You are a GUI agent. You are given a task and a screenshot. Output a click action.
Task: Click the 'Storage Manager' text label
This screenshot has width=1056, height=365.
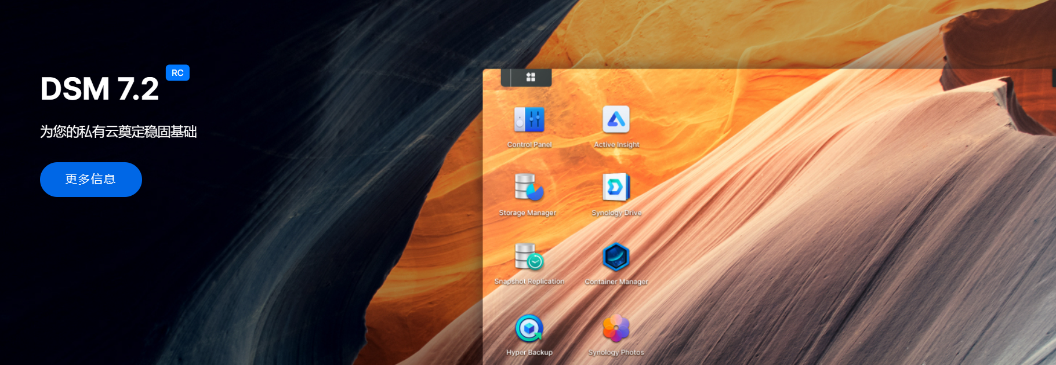click(528, 213)
